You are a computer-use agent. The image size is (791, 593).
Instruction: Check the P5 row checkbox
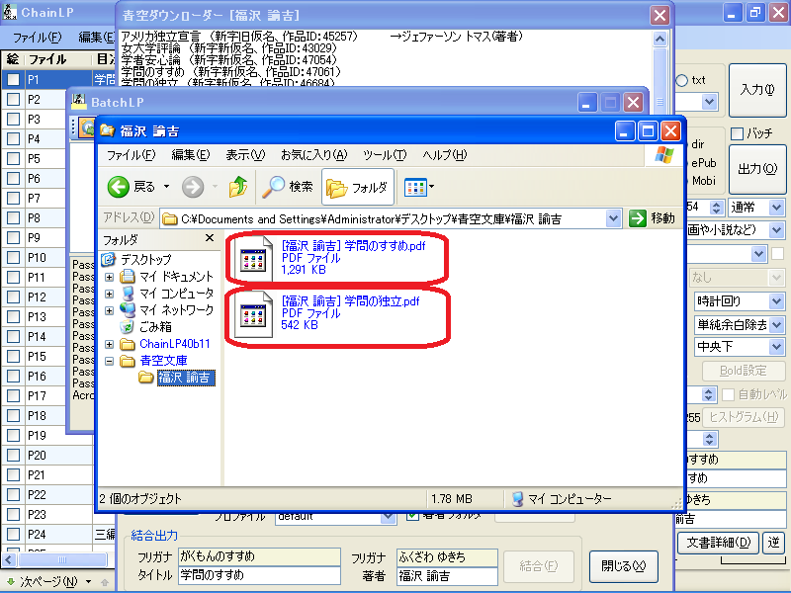click(13, 159)
